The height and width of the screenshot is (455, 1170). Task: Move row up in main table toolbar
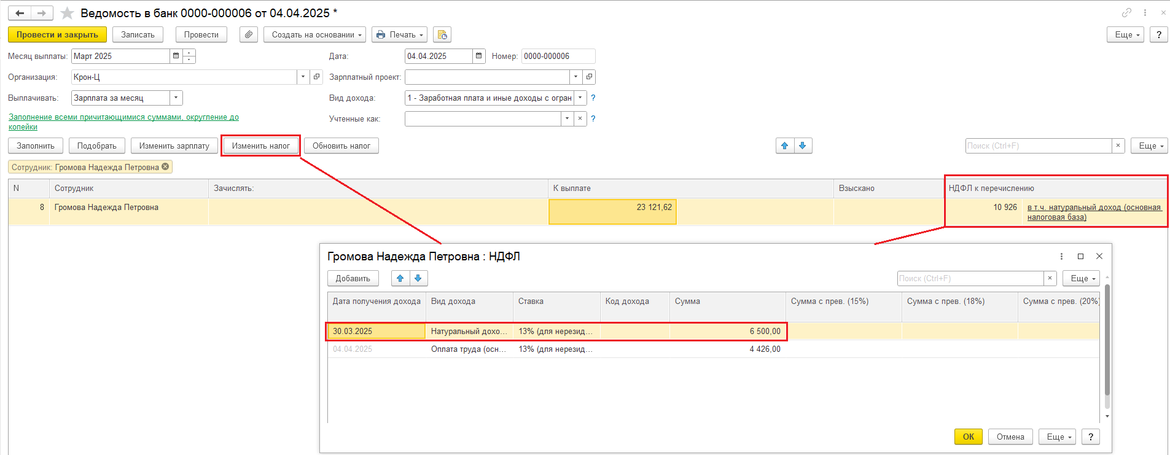pos(784,146)
